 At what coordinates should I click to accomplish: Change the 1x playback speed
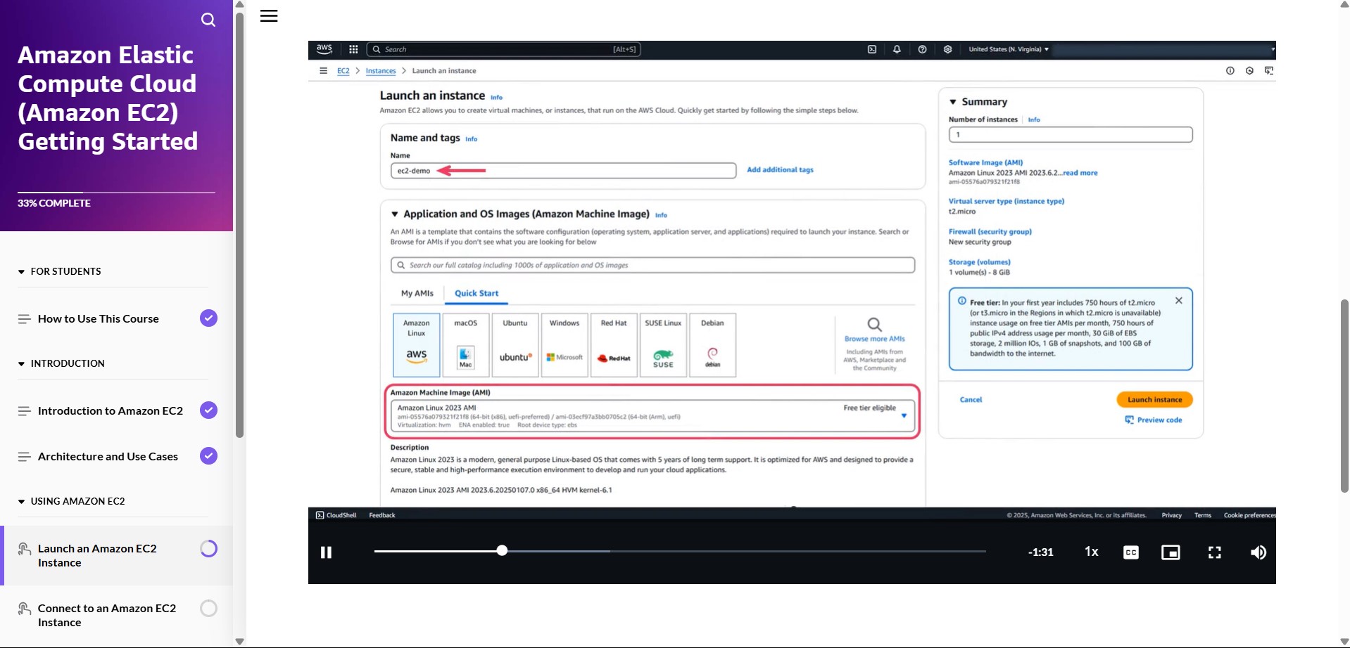[1092, 552]
